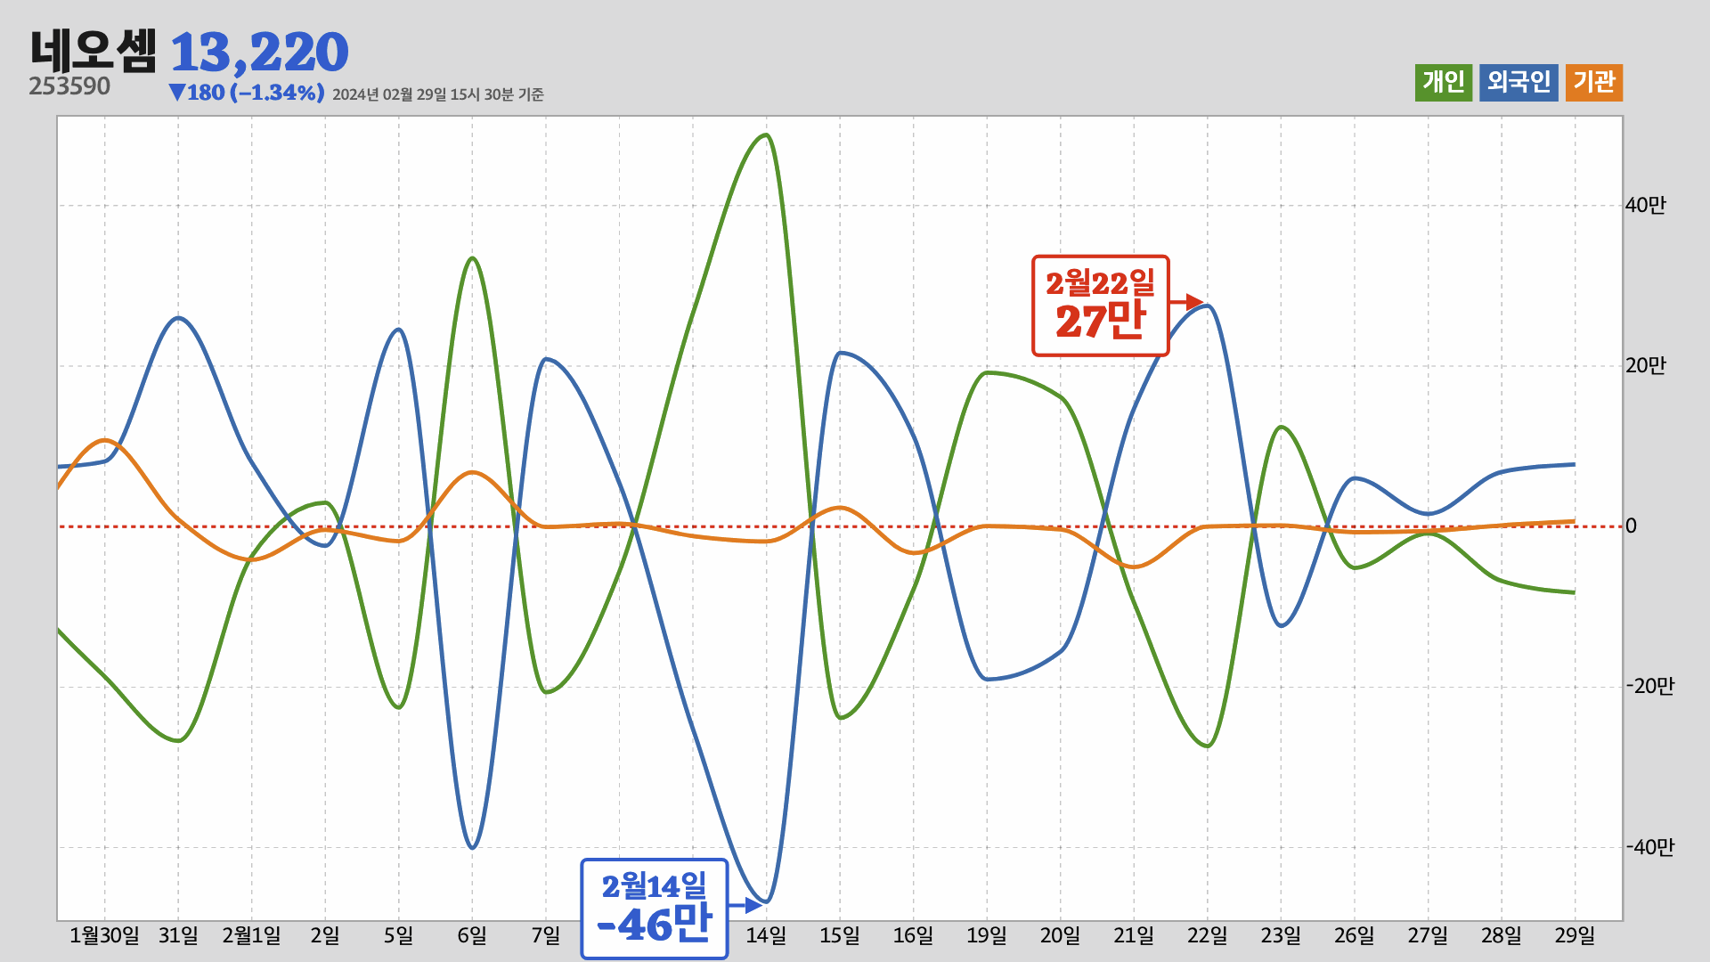
Task: Click the 0 y-axis label
Action: pos(1631,526)
